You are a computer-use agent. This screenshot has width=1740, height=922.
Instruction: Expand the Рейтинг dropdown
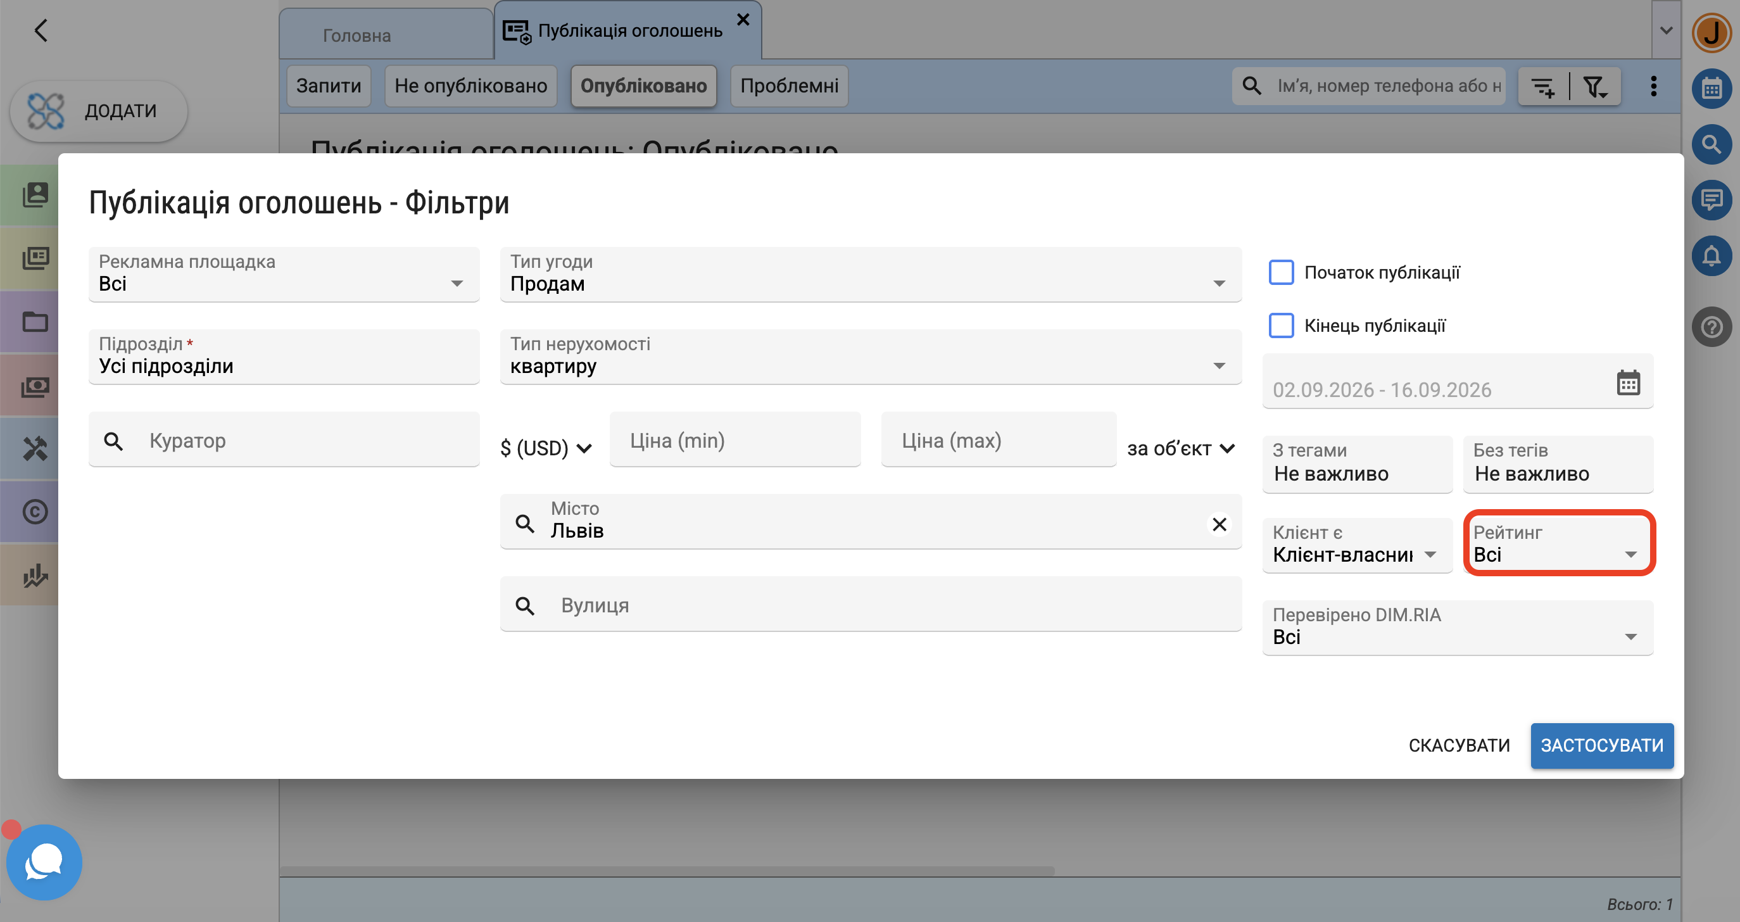tap(1558, 543)
